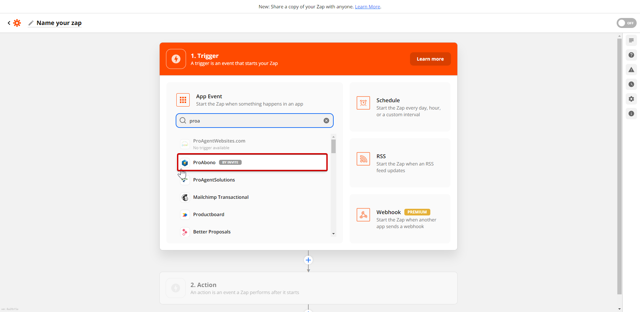
Task: Click the ProAgentWebsites.com app logo
Action: point(185,144)
